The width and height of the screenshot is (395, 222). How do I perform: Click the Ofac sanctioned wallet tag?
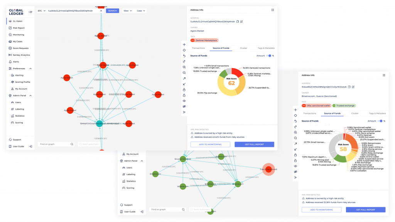316,106
